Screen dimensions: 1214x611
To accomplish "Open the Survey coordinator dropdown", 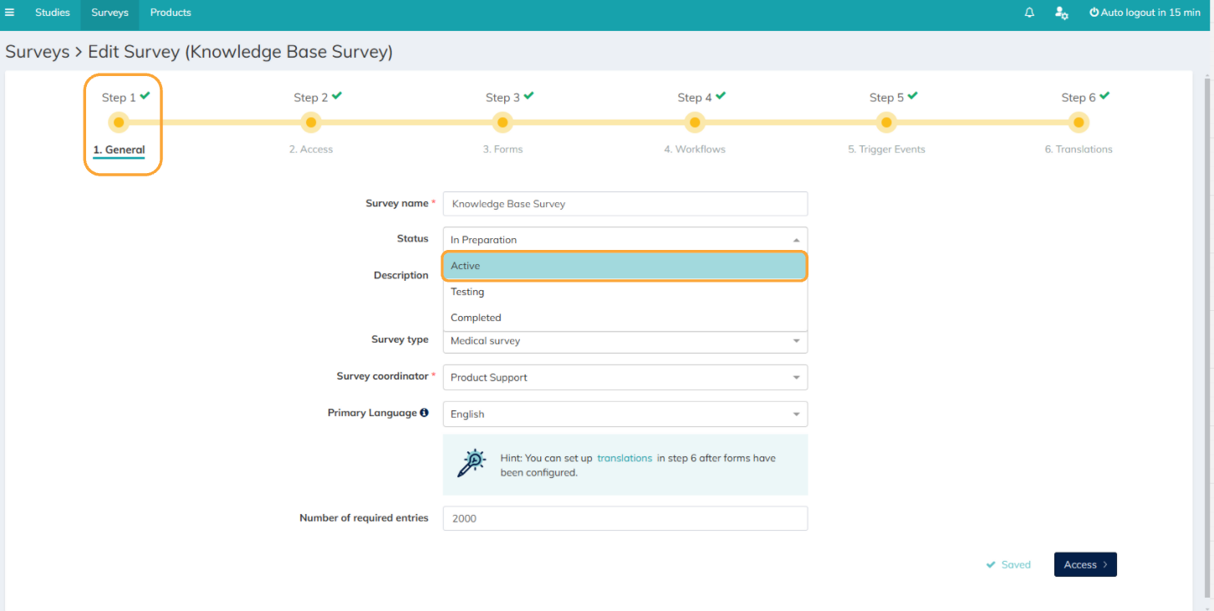I will 625,377.
